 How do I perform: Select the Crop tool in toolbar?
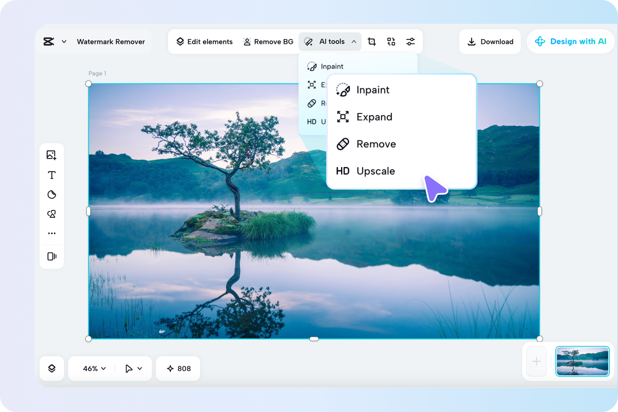pos(371,41)
